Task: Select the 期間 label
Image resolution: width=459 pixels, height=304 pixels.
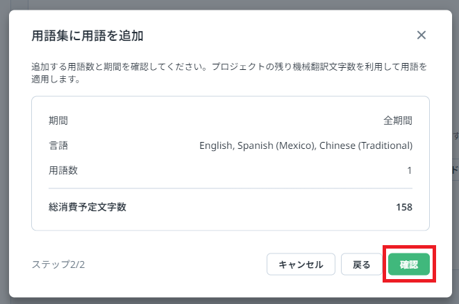Action: coord(58,120)
